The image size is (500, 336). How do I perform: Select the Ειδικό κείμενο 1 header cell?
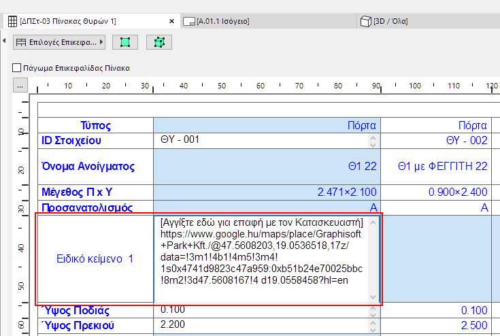(x=96, y=259)
